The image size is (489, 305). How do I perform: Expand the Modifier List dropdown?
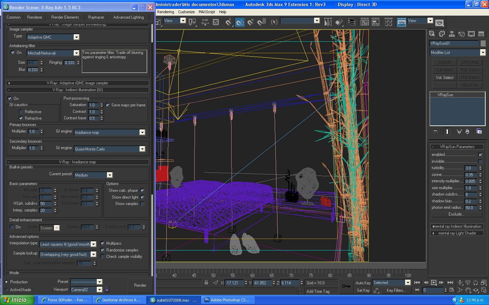pos(483,53)
